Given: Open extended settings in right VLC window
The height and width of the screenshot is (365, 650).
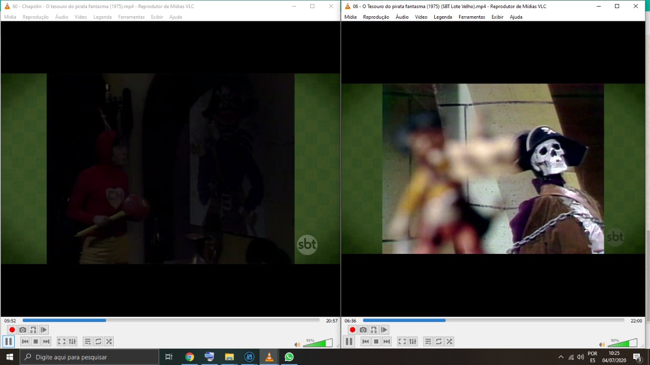Looking at the screenshot, I should point(412,342).
